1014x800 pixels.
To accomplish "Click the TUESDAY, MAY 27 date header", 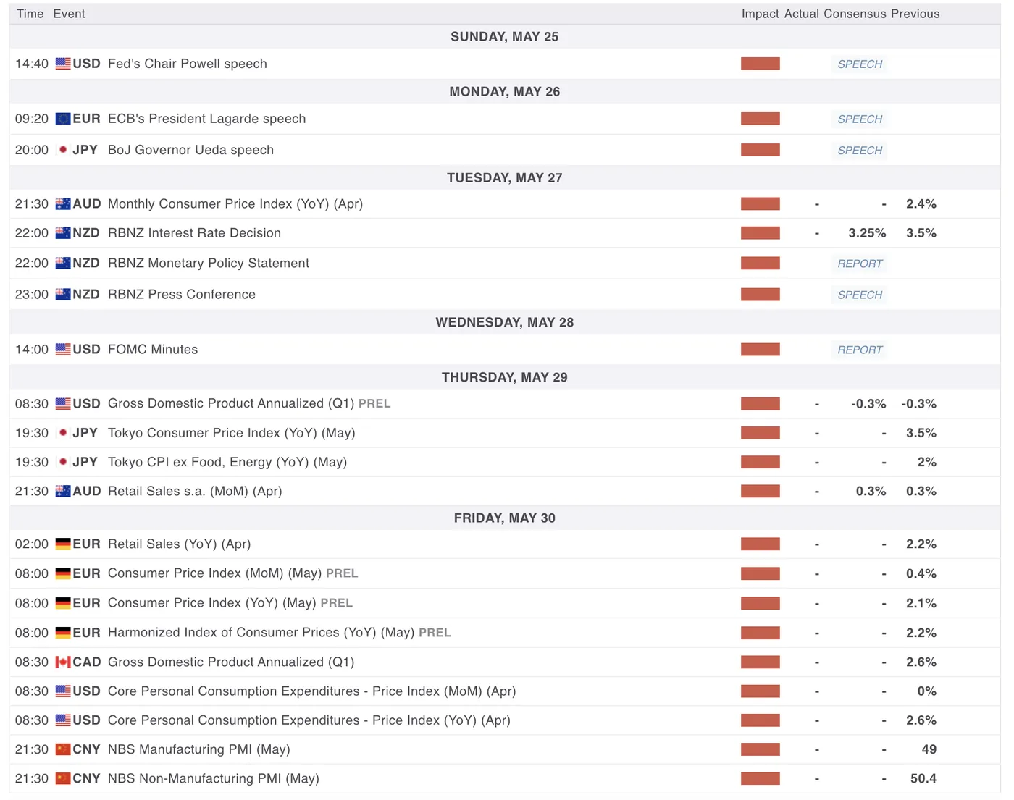I will (505, 178).
